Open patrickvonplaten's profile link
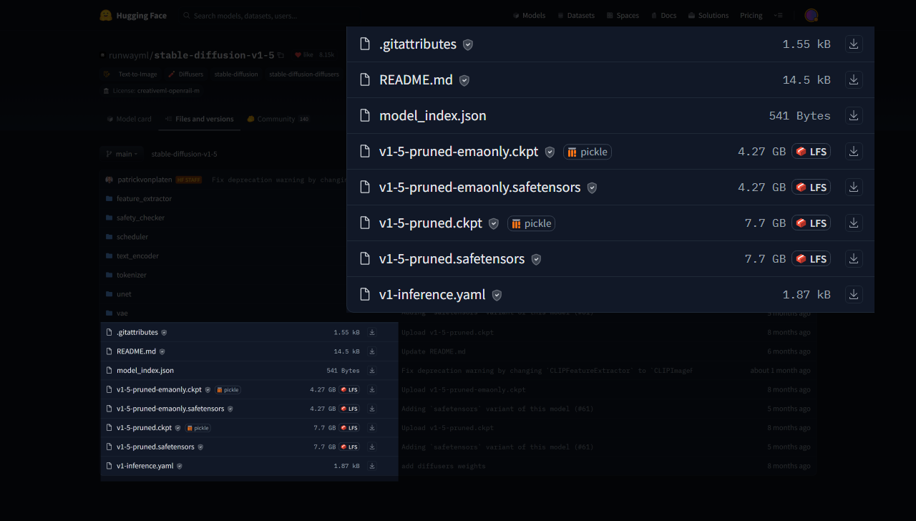The width and height of the screenshot is (916, 521). click(x=144, y=180)
